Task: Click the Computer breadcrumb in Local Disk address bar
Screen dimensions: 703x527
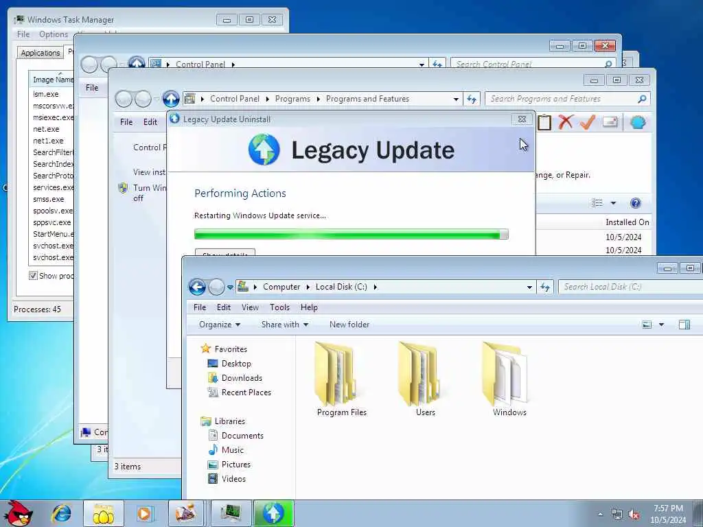Action: 281,287
